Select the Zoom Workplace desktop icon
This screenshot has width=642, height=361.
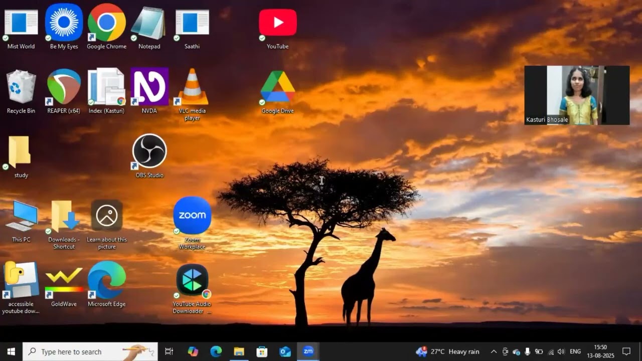point(192,223)
